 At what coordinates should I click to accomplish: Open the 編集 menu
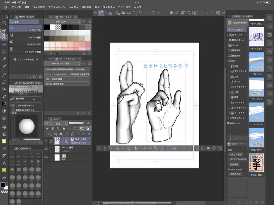tap(27, 7)
